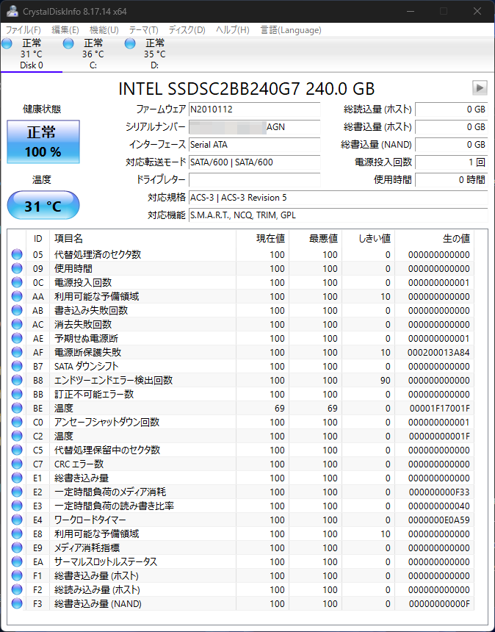The image size is (495, 632).
Task: Click status orb for row AC 消去失敗回数
Action: [17, 324]
